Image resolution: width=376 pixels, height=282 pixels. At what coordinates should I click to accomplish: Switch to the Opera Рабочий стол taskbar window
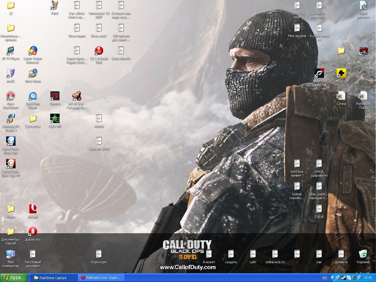coord(101,278)
